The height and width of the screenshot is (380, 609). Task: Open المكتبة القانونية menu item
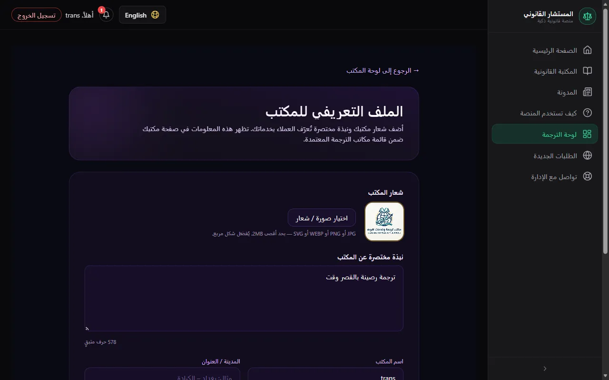pyautogui.click(x=545, y=71)
